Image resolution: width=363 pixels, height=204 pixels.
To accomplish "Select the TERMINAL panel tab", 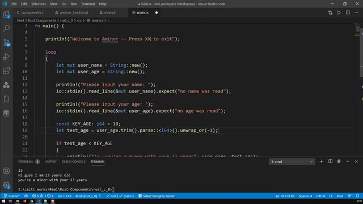I will click(x=98, y=161).
